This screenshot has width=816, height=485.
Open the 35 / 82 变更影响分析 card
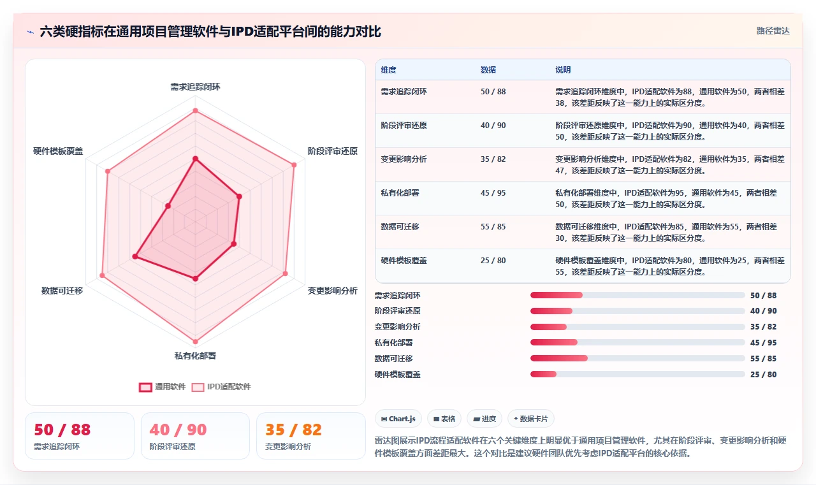[x=310, y=436]
